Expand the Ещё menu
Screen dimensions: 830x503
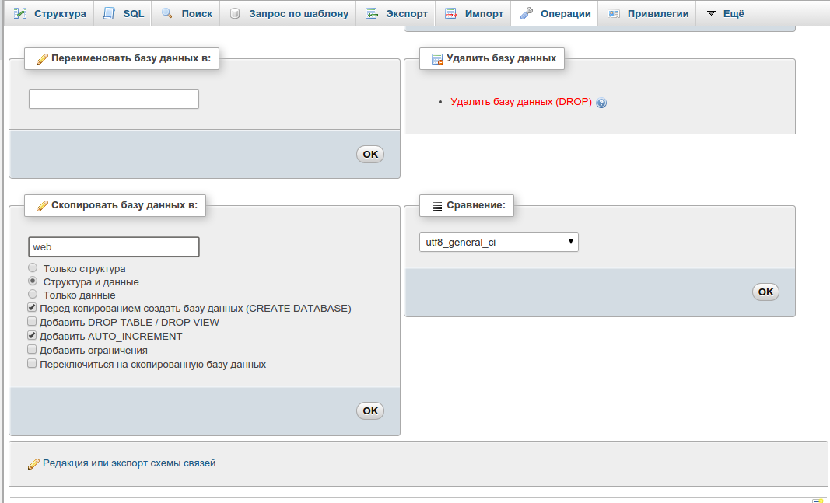point(725,13)
